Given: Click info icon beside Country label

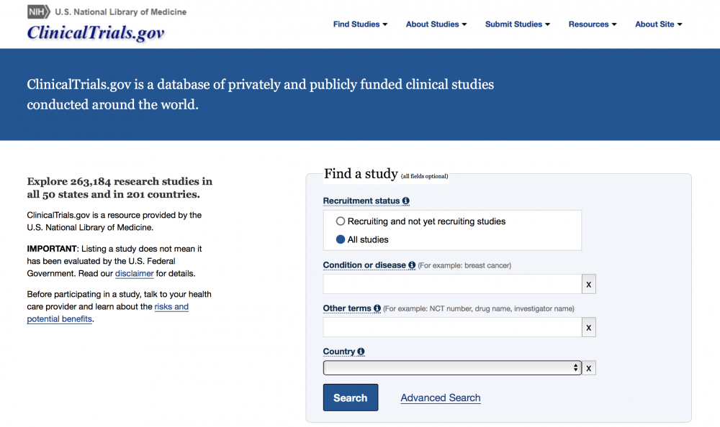Looking at the screenshot, I should tap(361, 352).
